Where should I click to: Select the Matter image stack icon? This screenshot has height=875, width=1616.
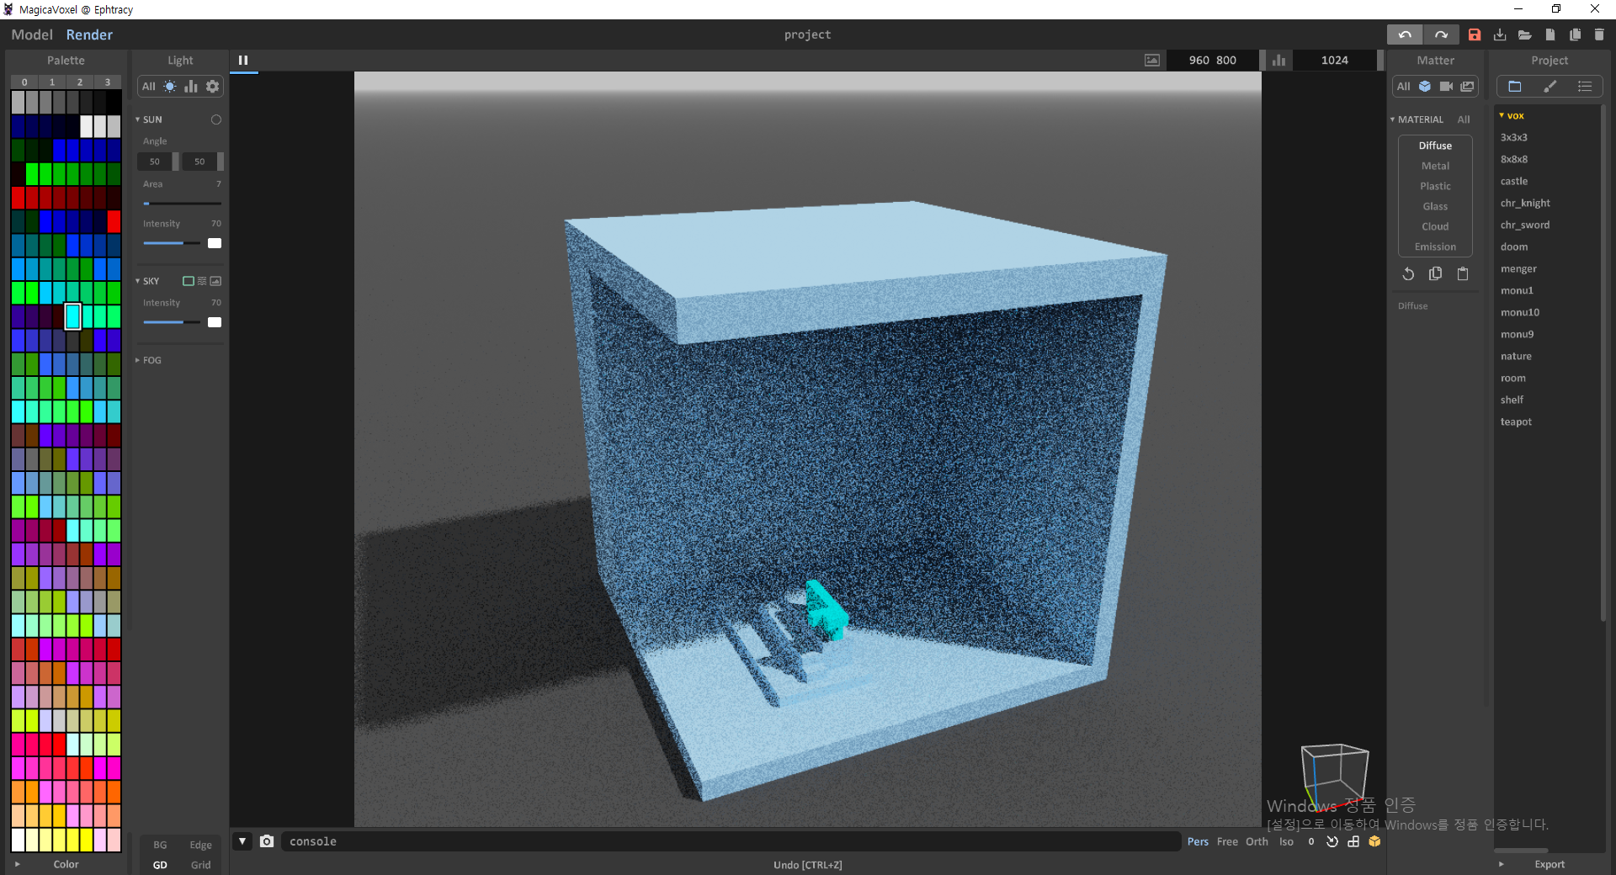pyautogui.click(x=1467, y=86)
